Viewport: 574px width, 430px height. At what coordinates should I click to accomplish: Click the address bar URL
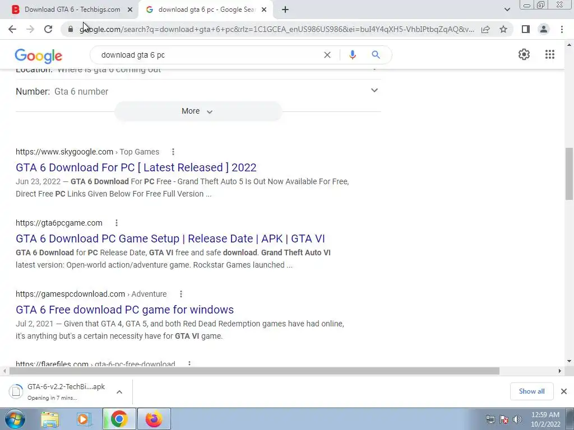click(277, 29)
